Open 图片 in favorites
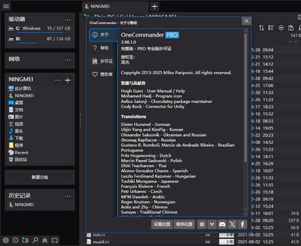The image size is (301, 246). click(x=16, y=117)
